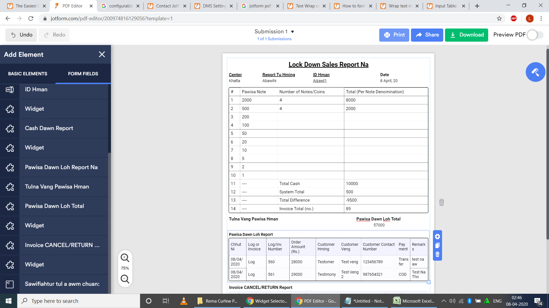Delete the sales table using the trash icon
The height and width of the screenshot is (308, 549).
coord(441,202)
